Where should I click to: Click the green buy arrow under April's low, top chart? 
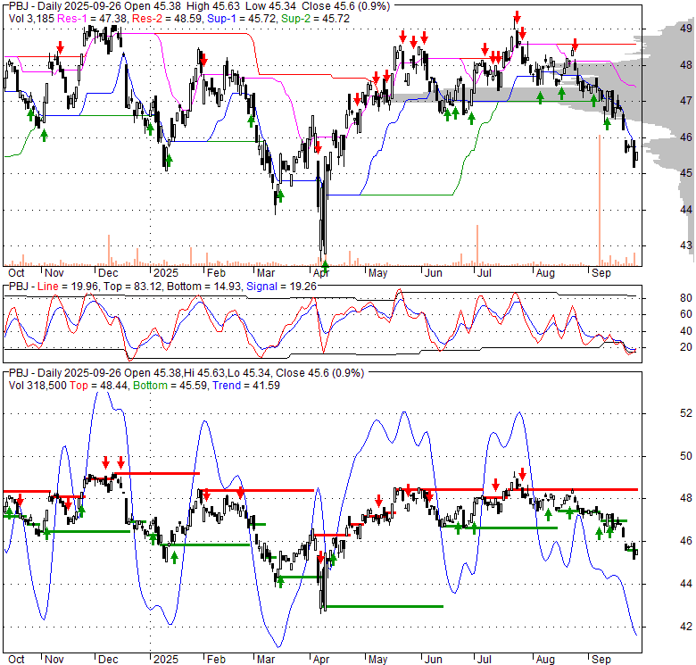(325, 266)
